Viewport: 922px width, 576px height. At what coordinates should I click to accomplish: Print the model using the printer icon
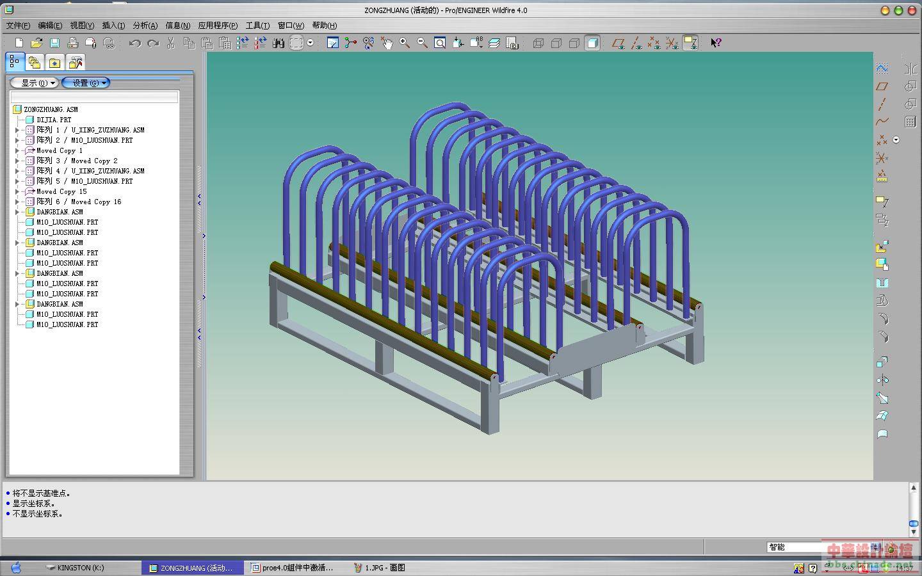(72, 43)
